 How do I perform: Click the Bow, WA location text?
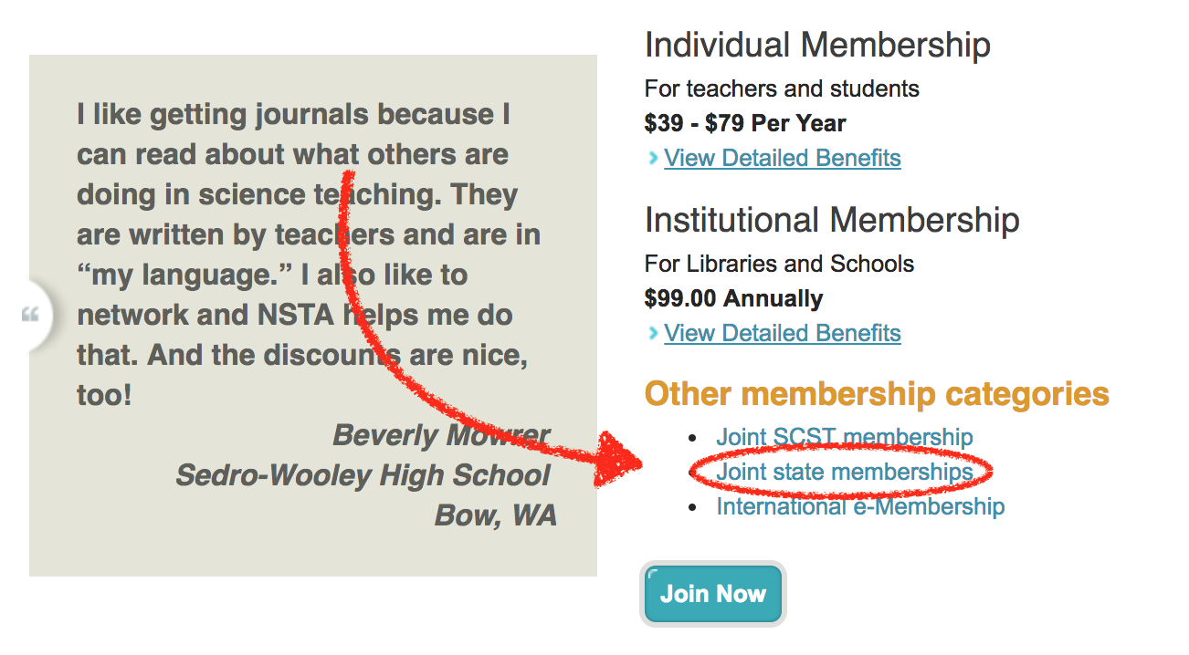click(x=495, y=515)
